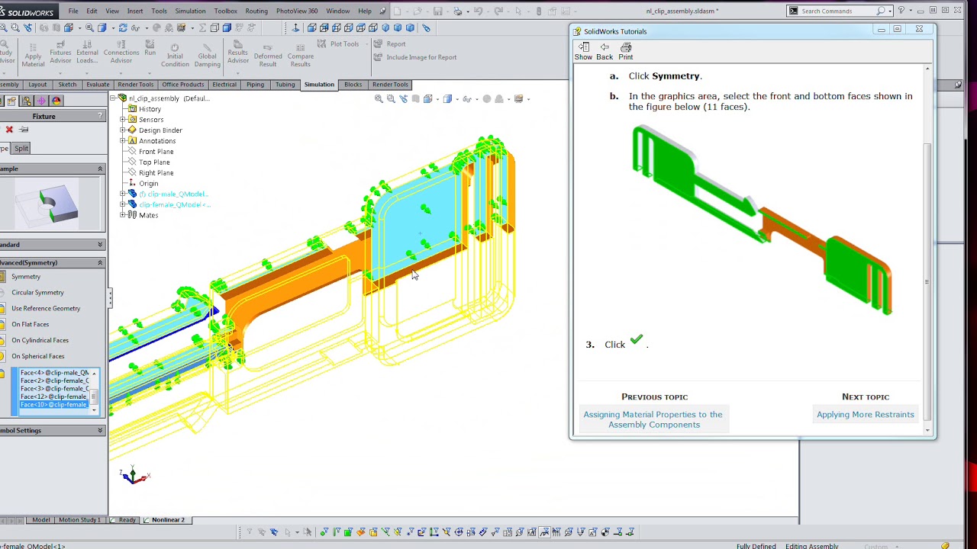Select Right Plane in feature tree
977x549 pixels.
click(x=156, y=173)
